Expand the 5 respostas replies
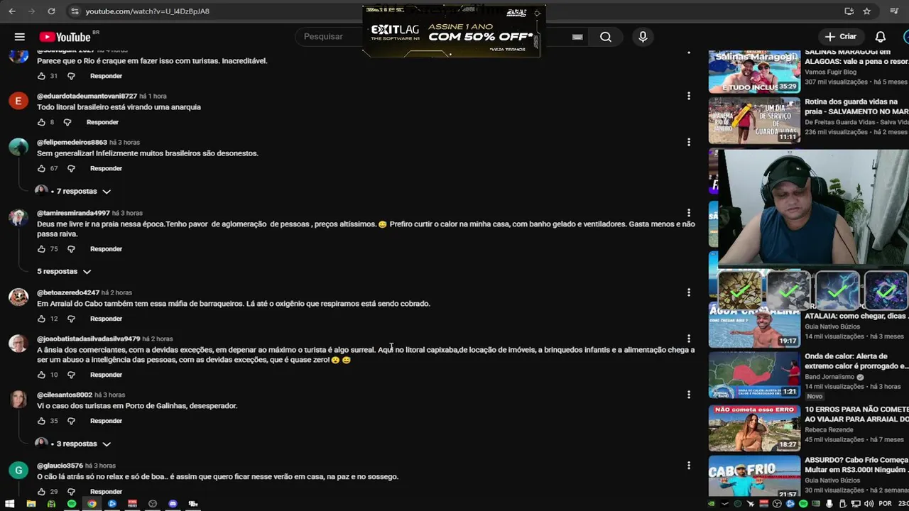Screen dimensions: 909x511 tap(65, 271)
